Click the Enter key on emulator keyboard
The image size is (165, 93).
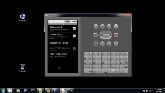pyautogui.click(x=126, y=67)
